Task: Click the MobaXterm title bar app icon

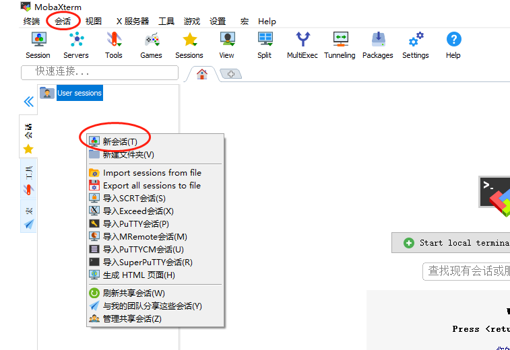Action: click(26, 6)
